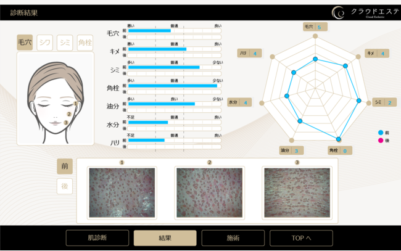The image size is (401, 251).
Task: Click the 診断結果 page title
Action: (x=24, y=13)
